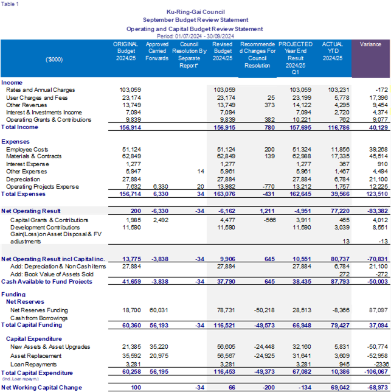Select 'Operating Projects Expense' row label
The width and height of the screenshot is (391, 392).
click(x=43, y=187)
